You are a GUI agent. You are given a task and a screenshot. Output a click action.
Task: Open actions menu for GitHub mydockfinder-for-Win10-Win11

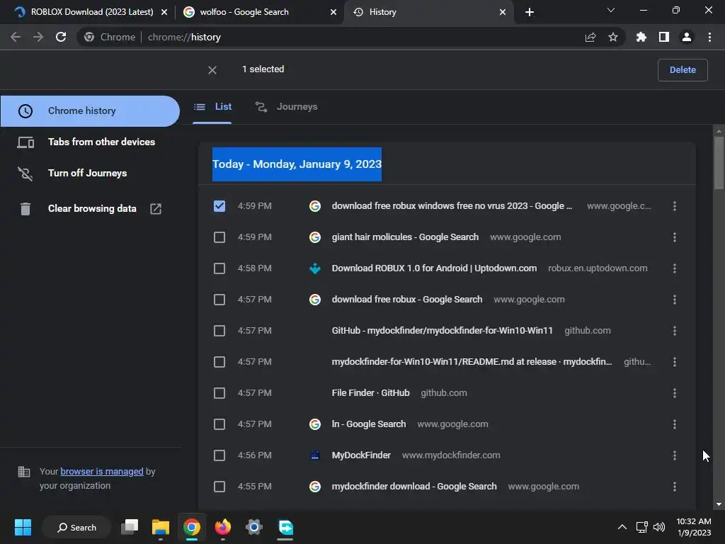coord(675,331)
